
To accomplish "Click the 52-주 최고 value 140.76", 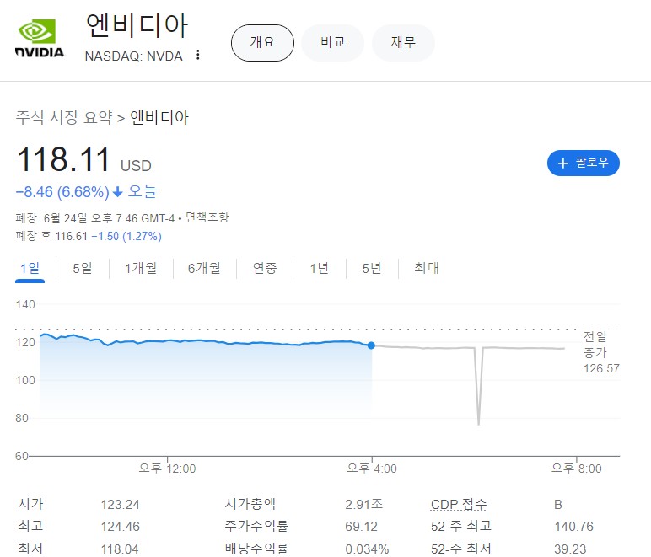I will pos(573,527).
